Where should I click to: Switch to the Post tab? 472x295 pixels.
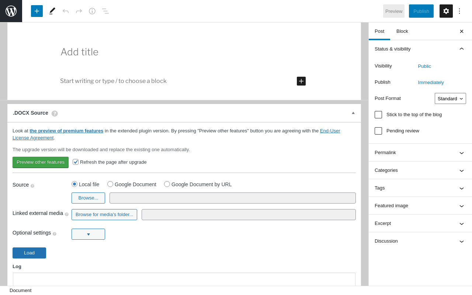click(379, 31)
